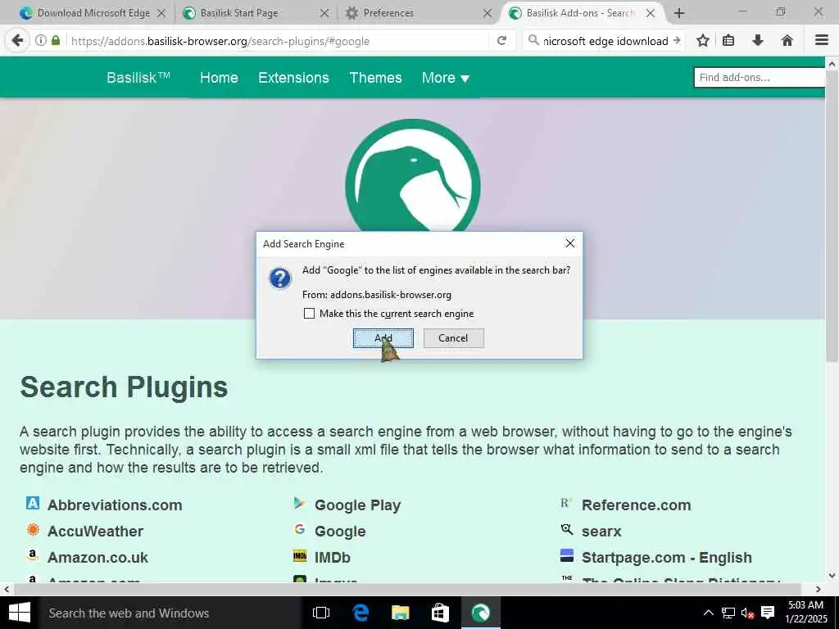
Task: Select the Basilisk Add-ons Search tab
Action: [x=583, y=13]
